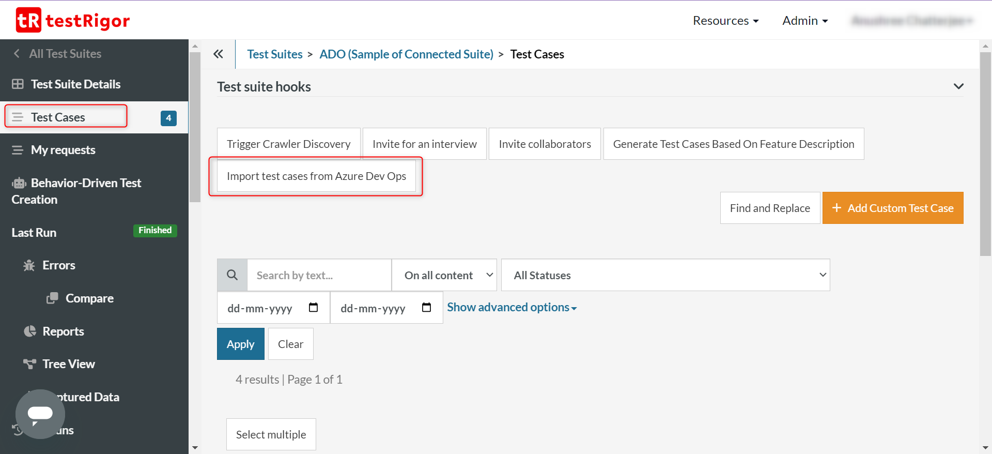
Task: Collapse sidebar with double chevron icon
Action: 218,54
